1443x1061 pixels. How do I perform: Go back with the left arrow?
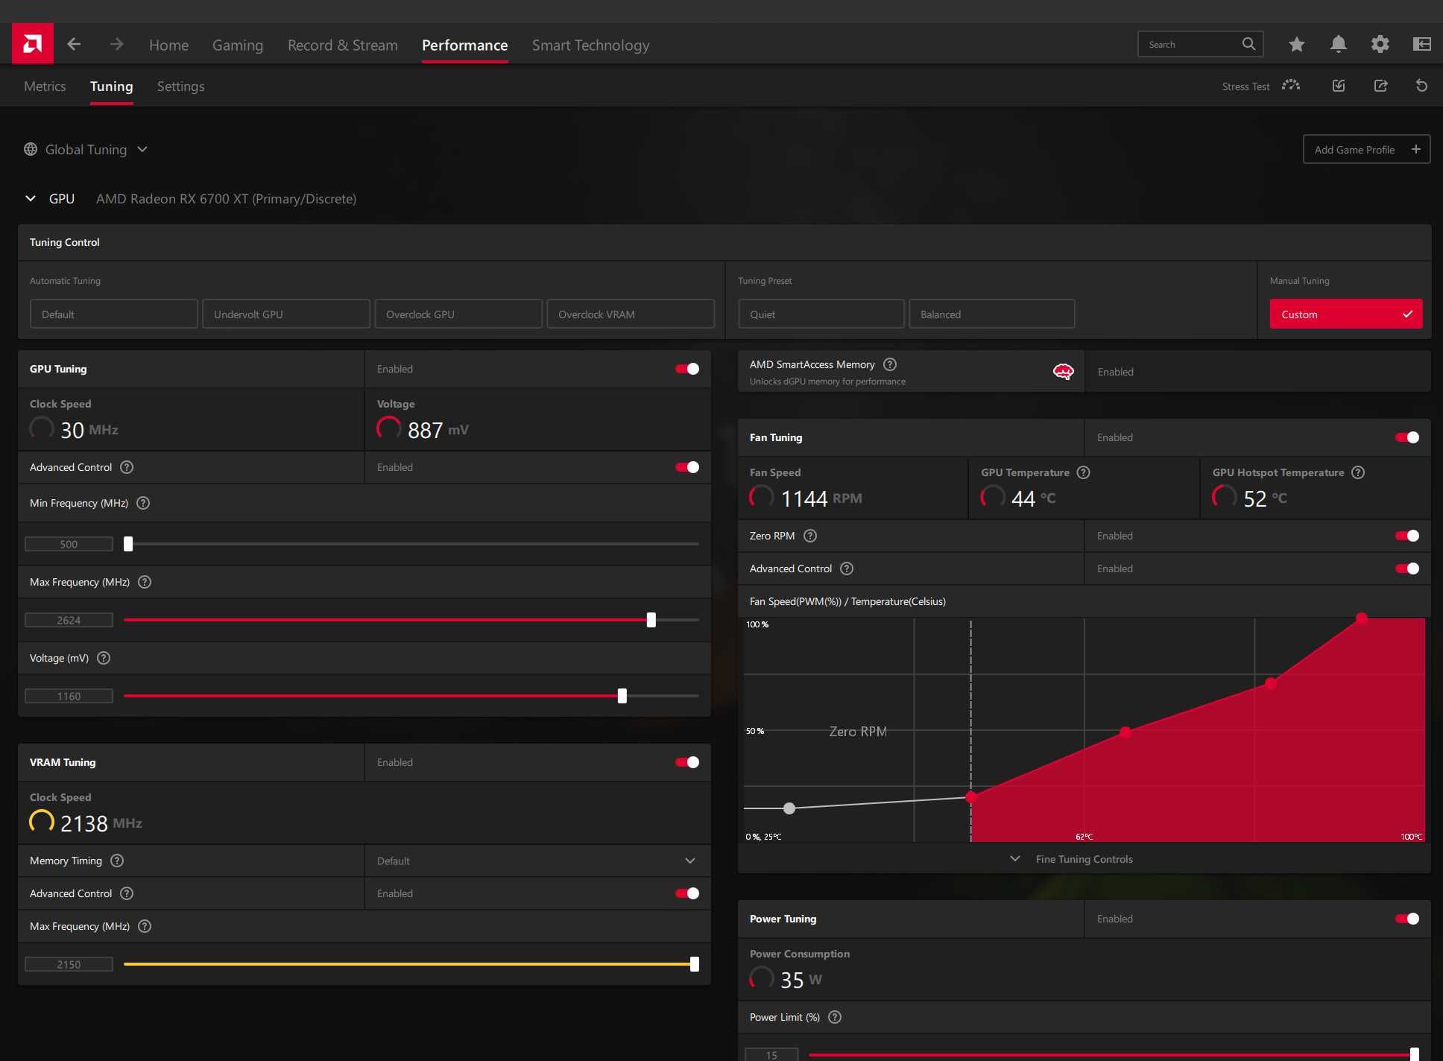click(x=74, y=44)
